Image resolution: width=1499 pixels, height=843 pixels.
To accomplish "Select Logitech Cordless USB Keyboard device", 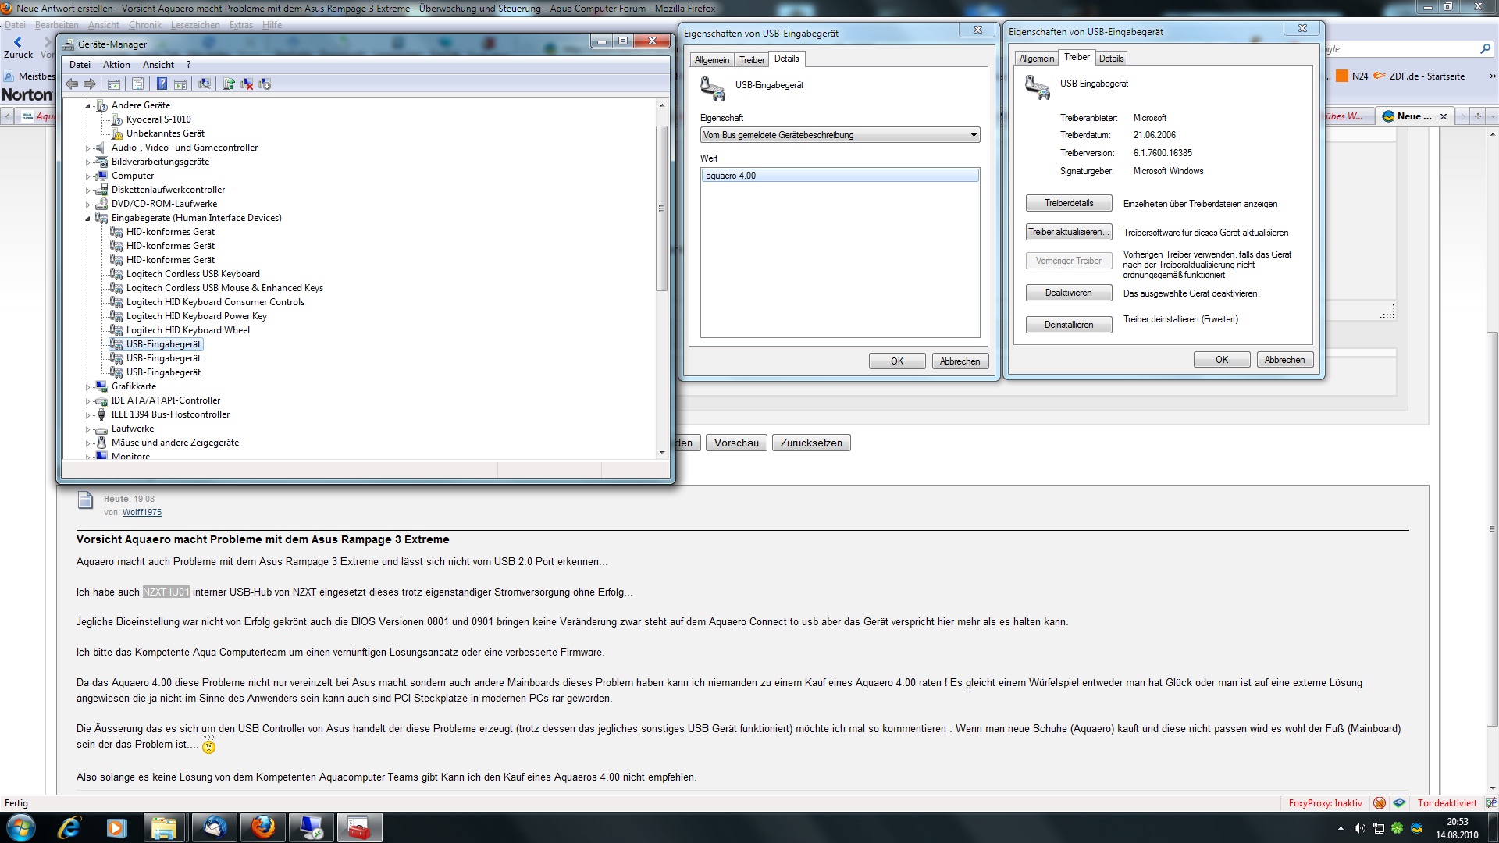I will pos(193,274).
